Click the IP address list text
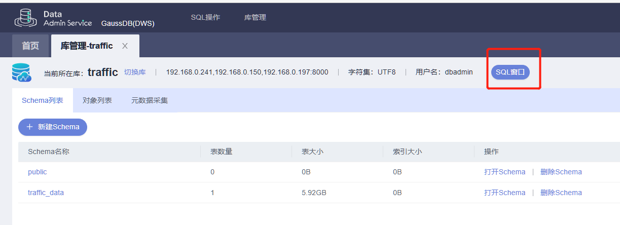The image size is (620, 225). pos(247,72)
